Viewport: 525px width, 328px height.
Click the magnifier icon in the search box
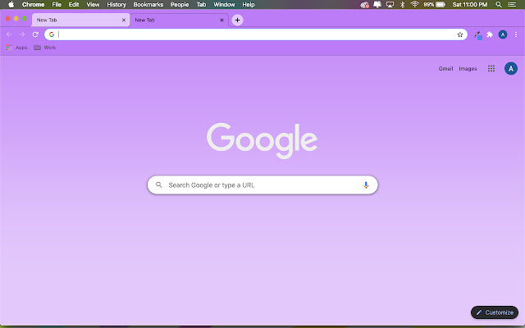[158, 184]
